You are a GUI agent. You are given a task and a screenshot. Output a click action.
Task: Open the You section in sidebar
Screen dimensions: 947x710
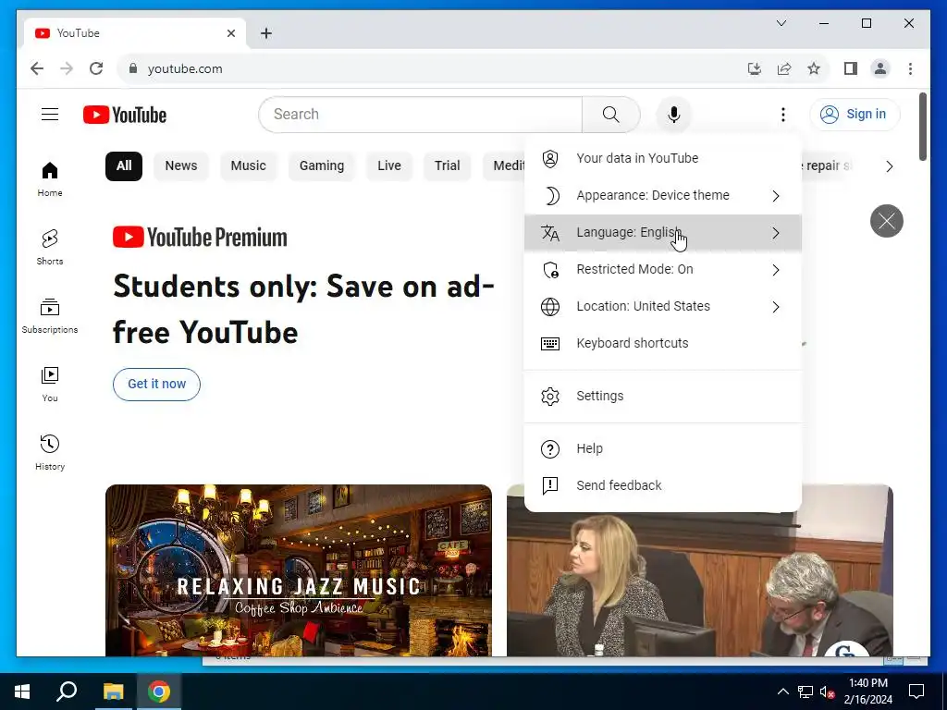pos(50,384)
